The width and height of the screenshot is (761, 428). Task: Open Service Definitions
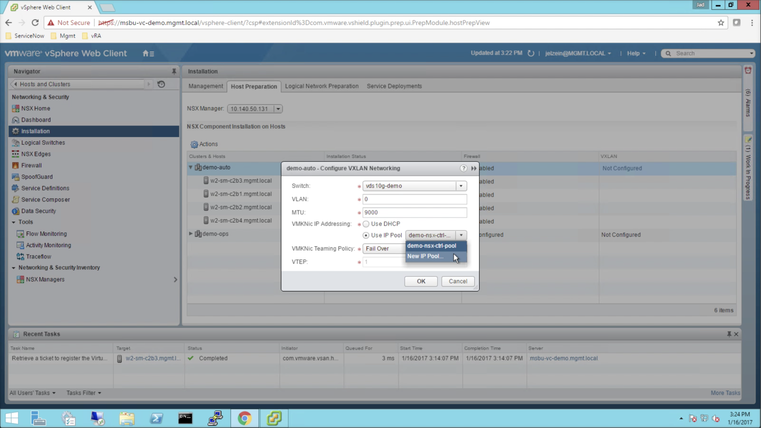[x=45, y=188]
